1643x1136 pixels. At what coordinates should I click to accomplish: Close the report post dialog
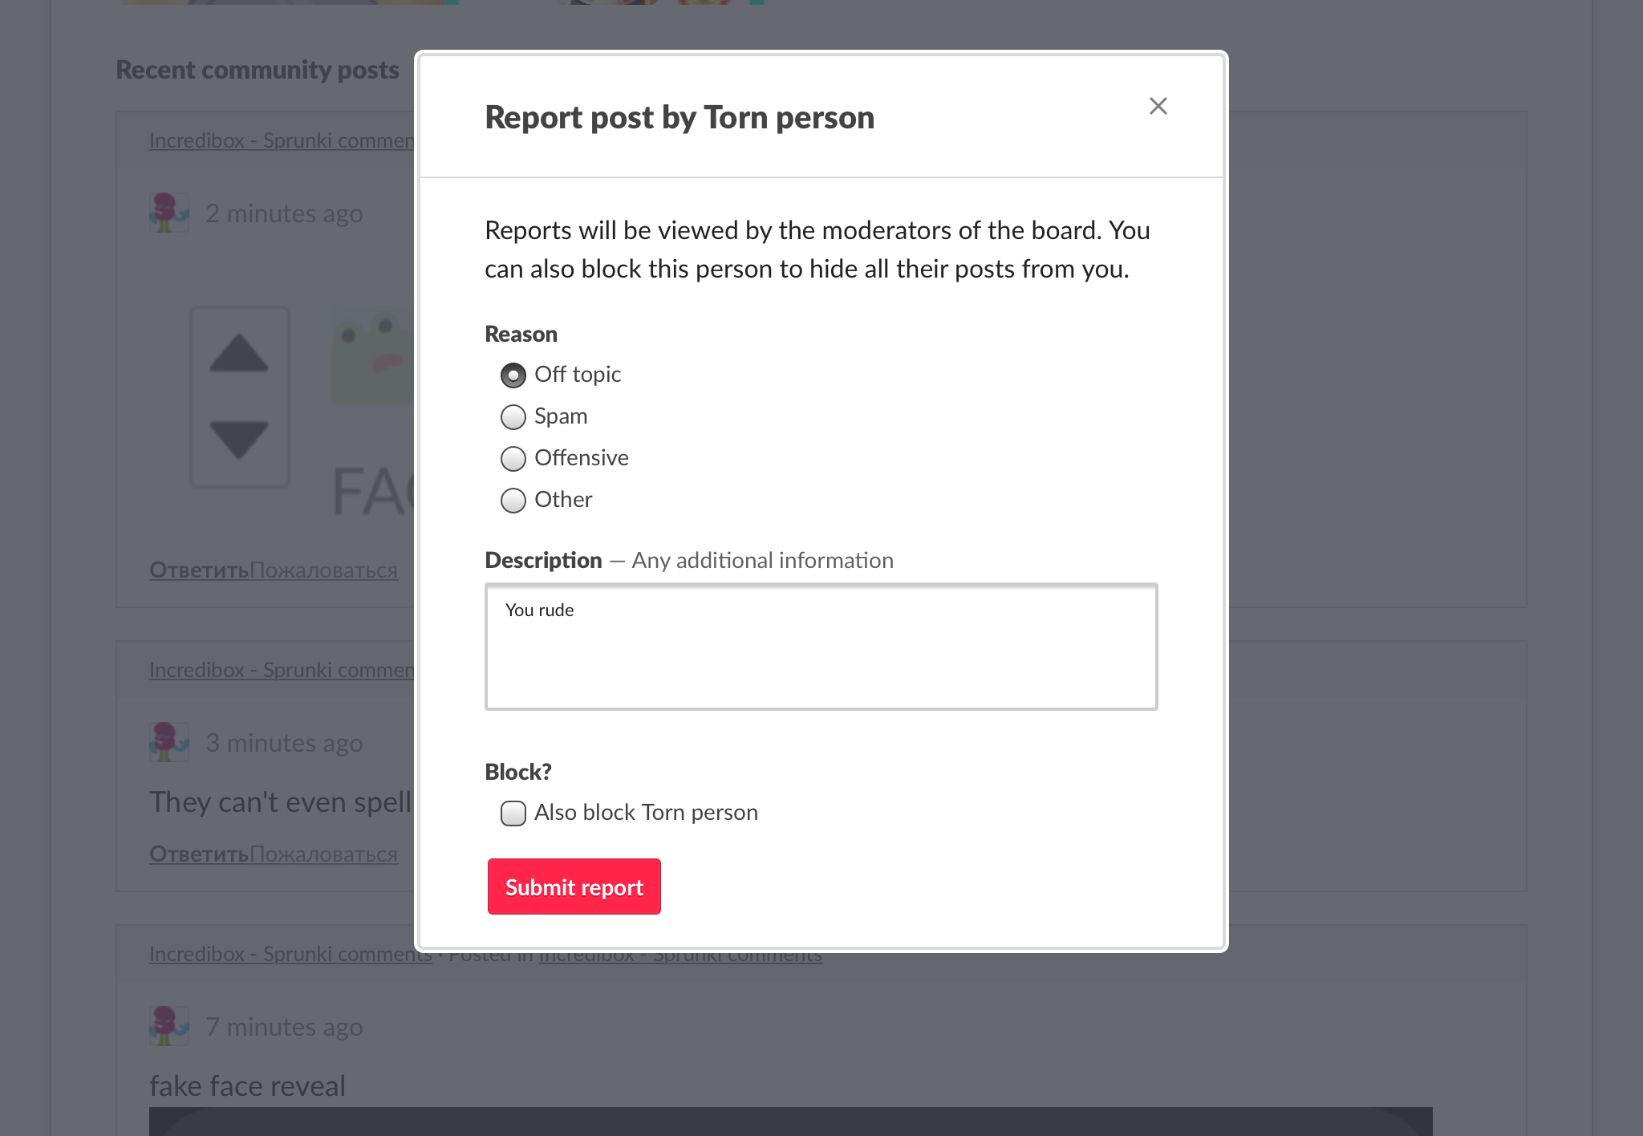click(x=1158, y=106)
